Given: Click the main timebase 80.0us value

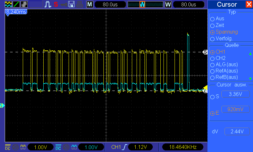Looking at the screenshot, I should tap(110, 4).
